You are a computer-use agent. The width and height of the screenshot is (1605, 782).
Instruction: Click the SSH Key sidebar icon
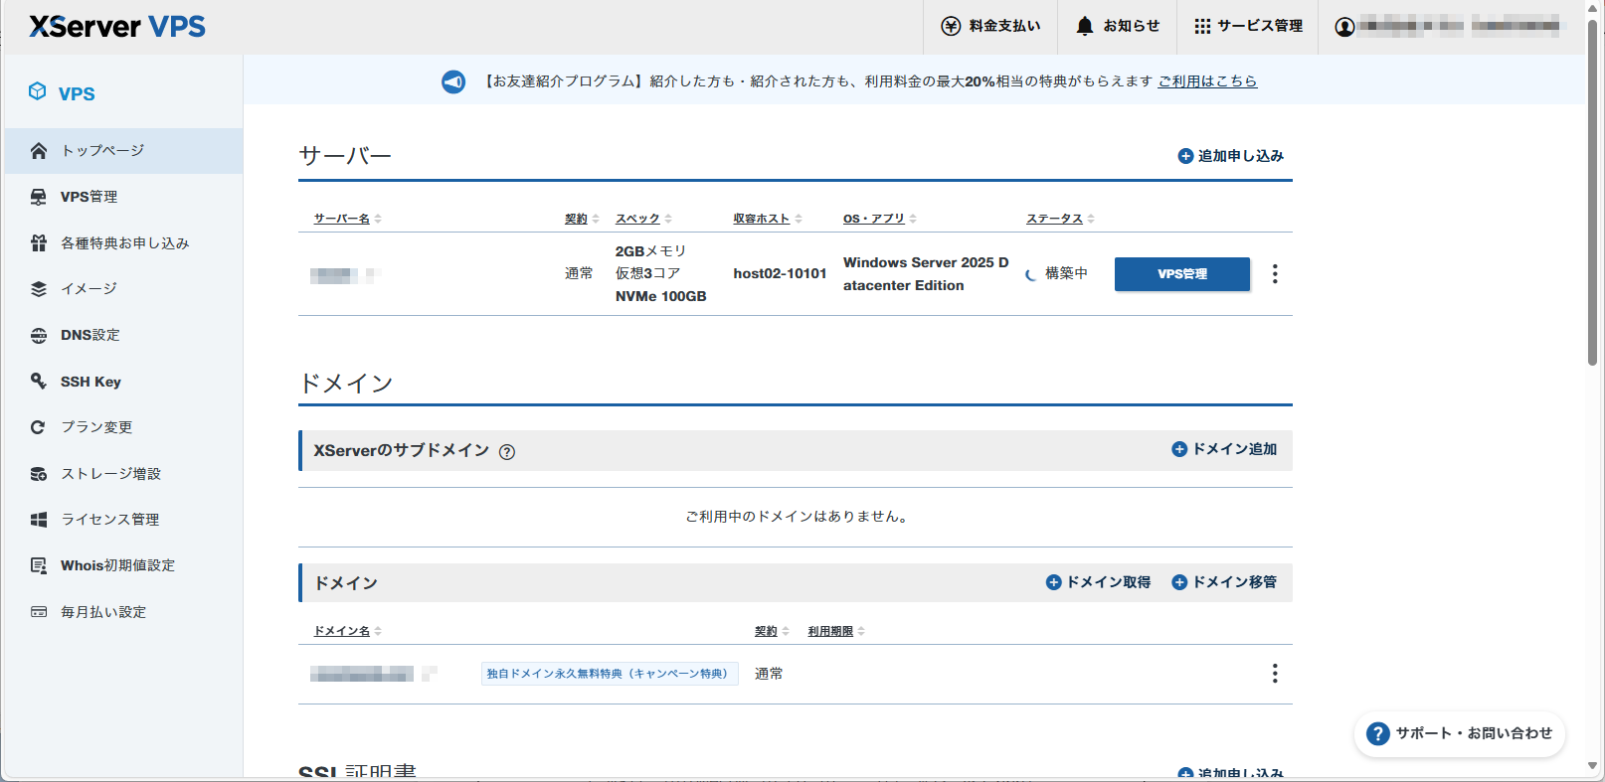tap(39, 381)
